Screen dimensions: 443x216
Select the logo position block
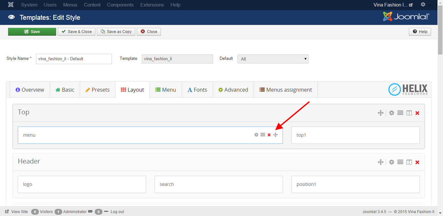82,184
